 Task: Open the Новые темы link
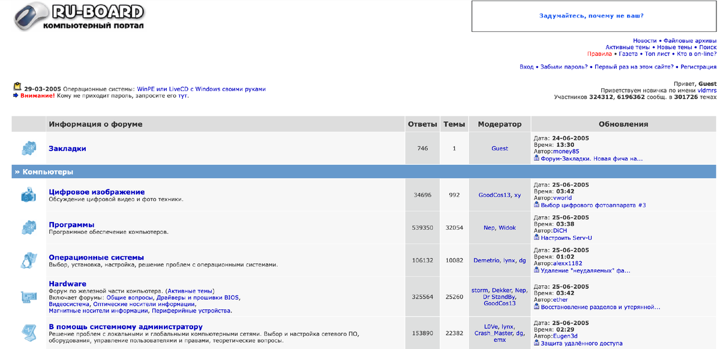[x=674, y=47]
